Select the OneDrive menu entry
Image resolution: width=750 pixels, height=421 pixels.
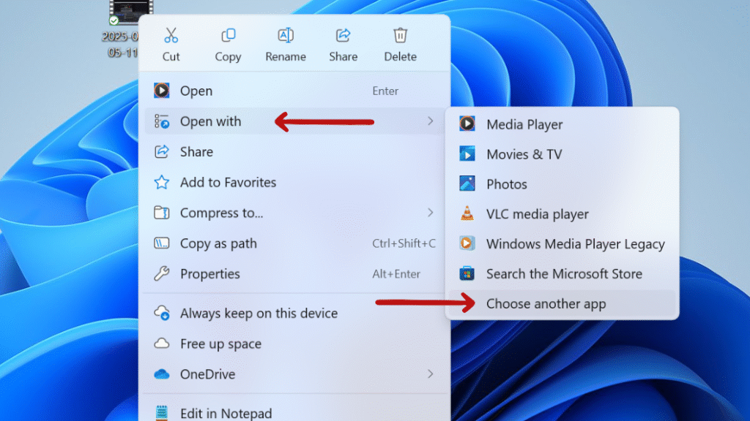[294, 373]
